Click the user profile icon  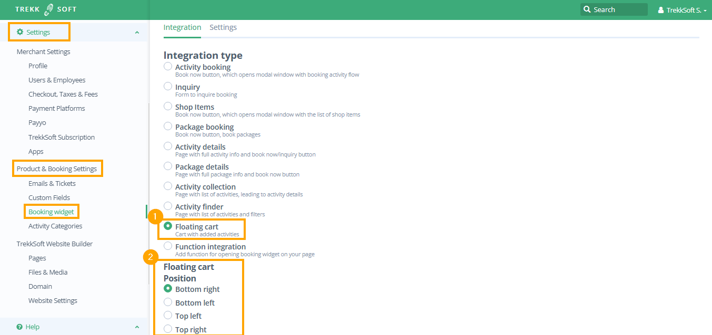pyautogui.click(x=661, y=10)
